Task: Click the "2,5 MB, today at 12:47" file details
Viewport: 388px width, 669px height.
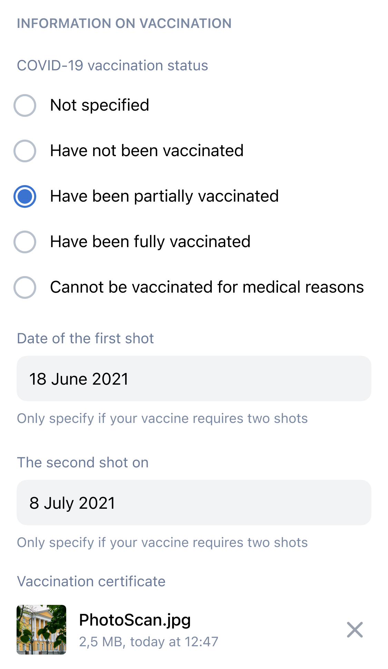Action: 149,642
